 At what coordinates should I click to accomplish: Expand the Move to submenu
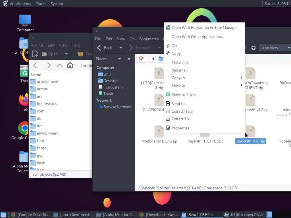(205, 85)
